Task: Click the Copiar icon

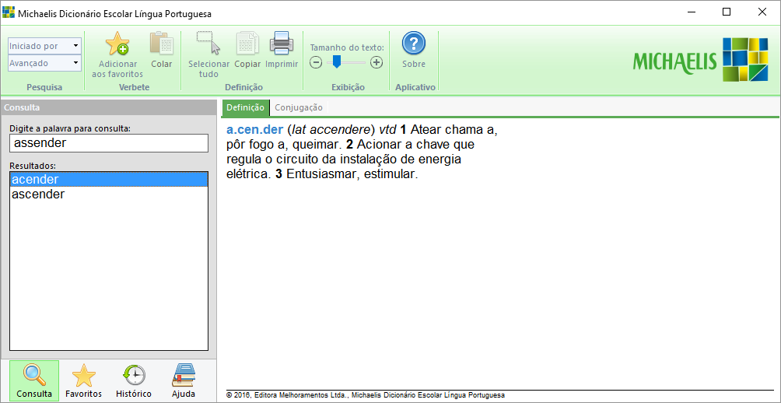Action: click(x=247, y=44)
